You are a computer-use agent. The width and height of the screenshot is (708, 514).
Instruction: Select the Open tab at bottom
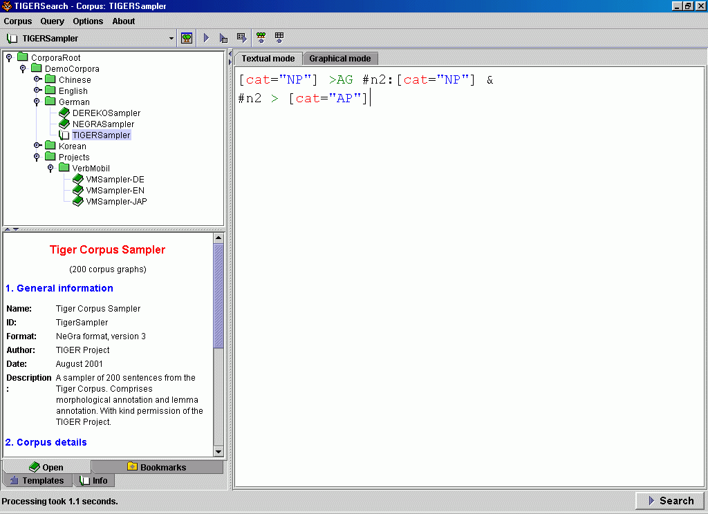point(46,467)
